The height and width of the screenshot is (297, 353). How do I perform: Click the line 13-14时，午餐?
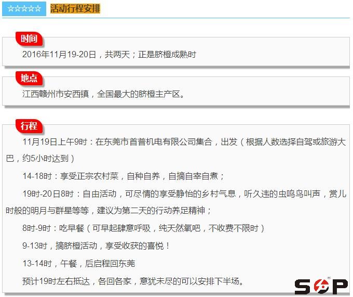78,263
